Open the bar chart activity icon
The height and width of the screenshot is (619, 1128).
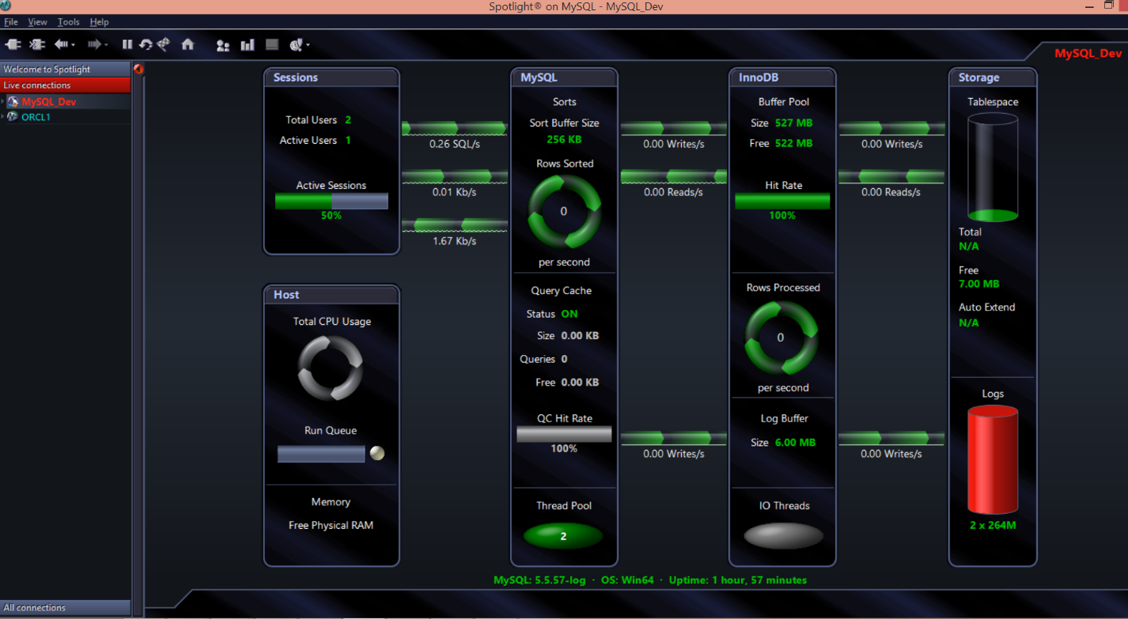coord(248,45)
